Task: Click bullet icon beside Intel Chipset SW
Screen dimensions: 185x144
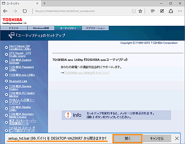Action: pos(6,48)
